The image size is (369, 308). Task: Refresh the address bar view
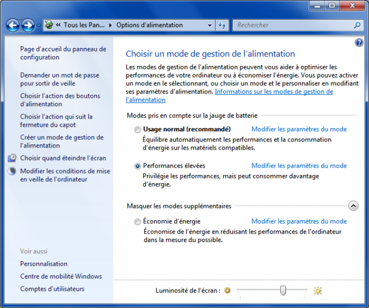[x=222, y=25]
